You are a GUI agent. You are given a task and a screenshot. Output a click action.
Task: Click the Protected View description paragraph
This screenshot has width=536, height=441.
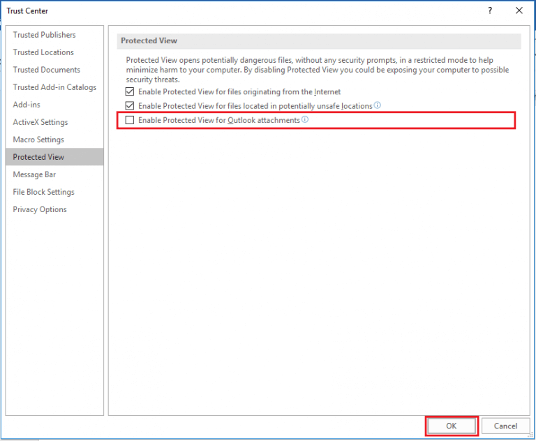(318, 70)
